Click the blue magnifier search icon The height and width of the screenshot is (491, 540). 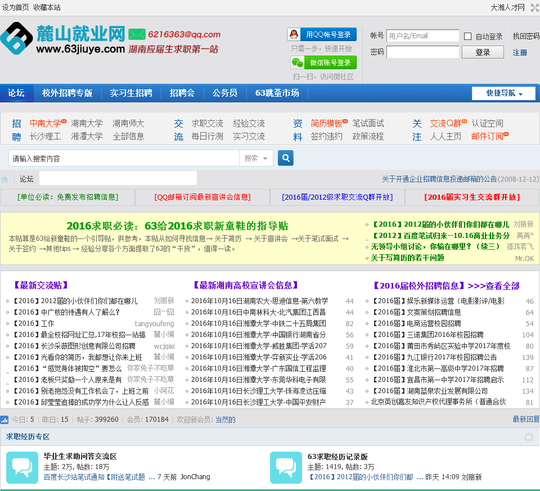coord(286,158)
